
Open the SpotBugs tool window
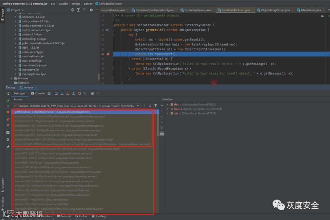[99, 216]
